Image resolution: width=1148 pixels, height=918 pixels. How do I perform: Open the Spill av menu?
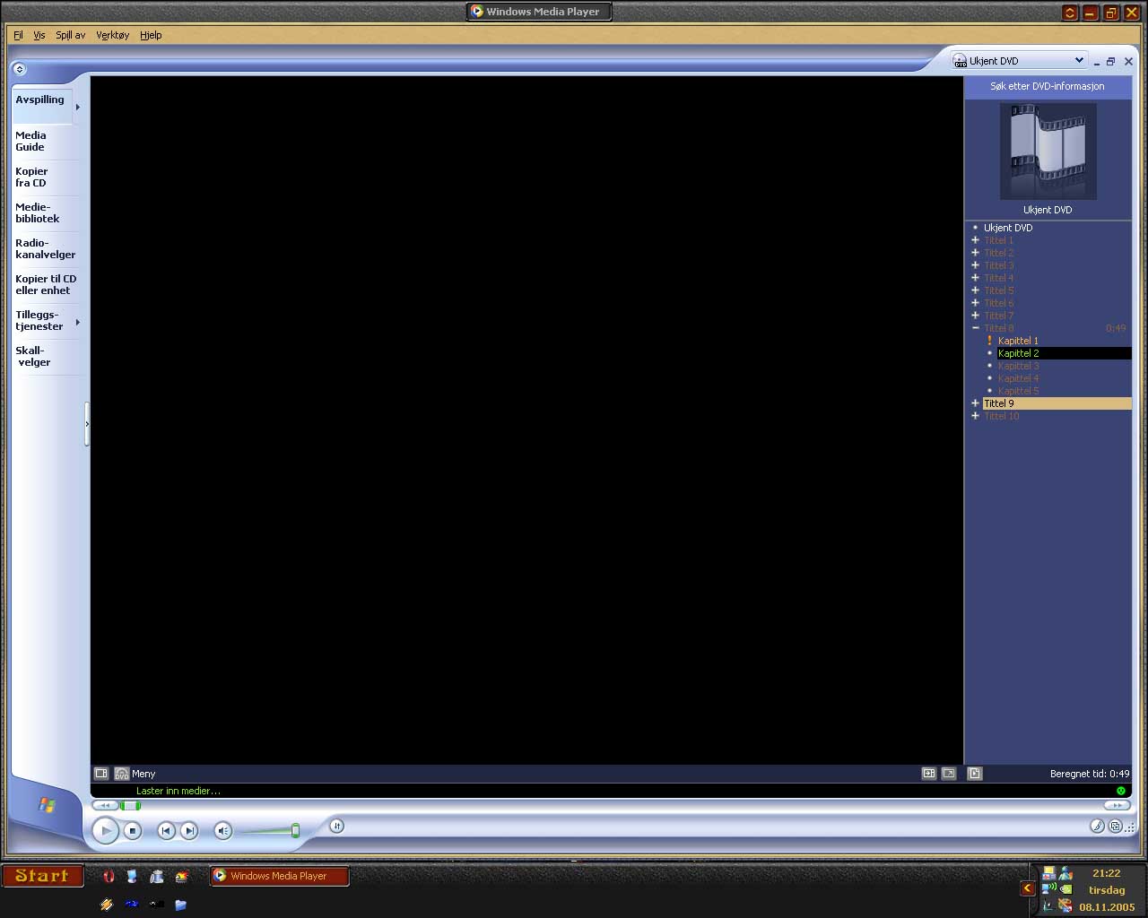pyautogui.click(x=71, y=35)
